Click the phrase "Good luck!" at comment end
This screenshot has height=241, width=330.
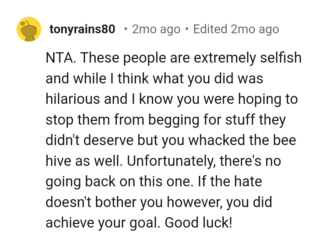(x=199, y=223)
